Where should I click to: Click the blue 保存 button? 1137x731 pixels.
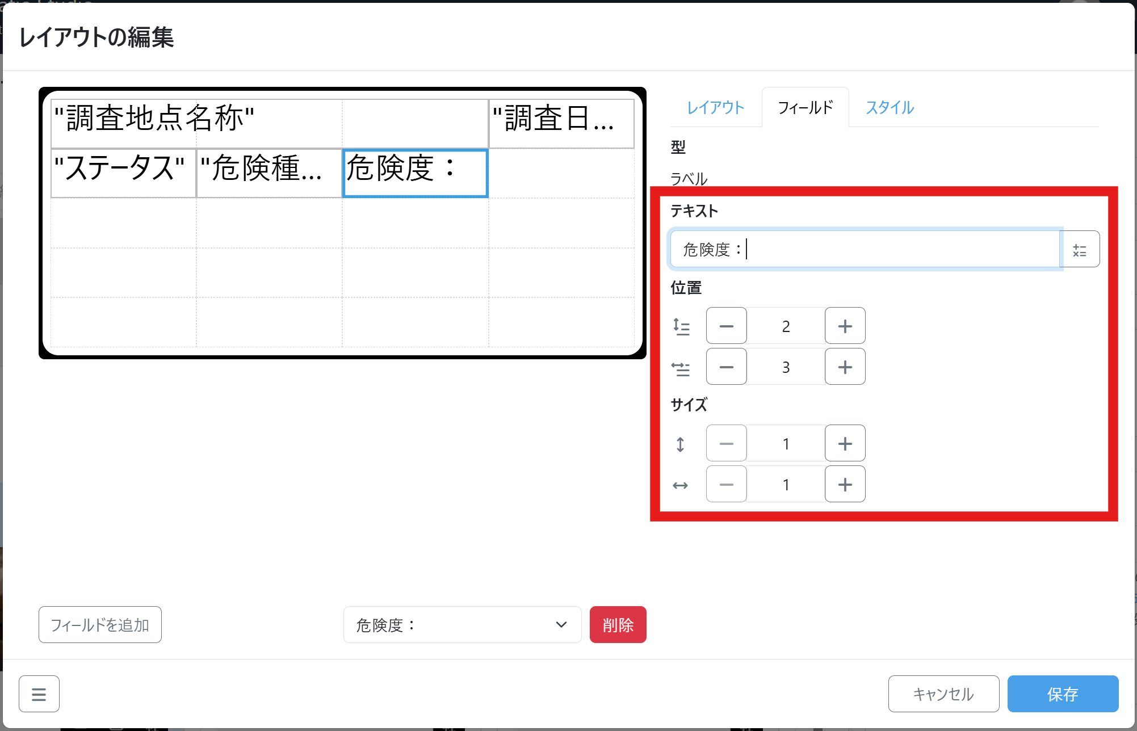(x=1062, y=694)
